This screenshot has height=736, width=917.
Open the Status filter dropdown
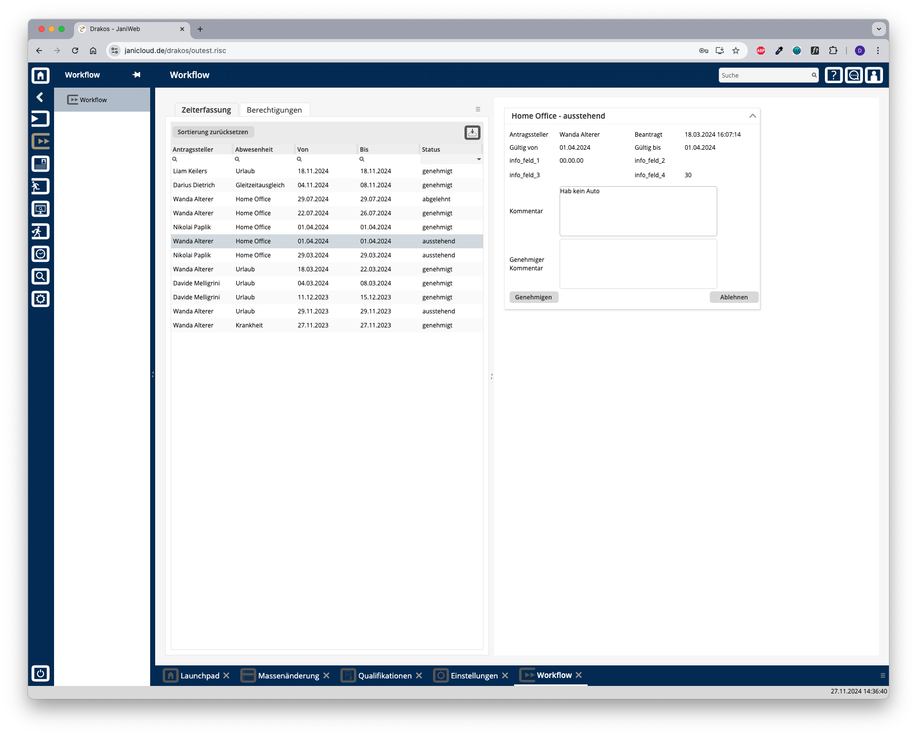coord(479,159)
